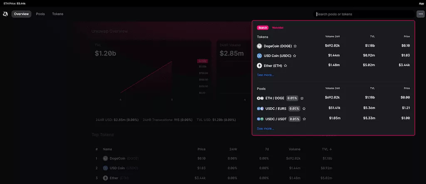This screenshot has height=184, width=426.
Task: Click USD Coin icon in Top Tokens table
Action: click(x=105, y=168)
